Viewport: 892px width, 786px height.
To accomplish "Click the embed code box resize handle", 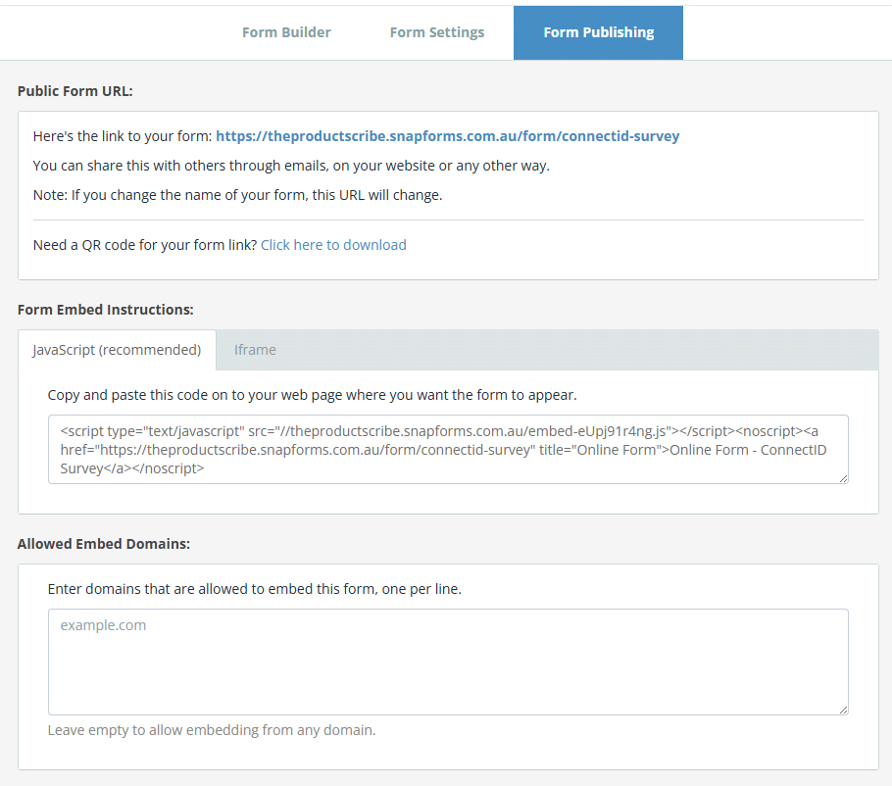I will 843,479.
